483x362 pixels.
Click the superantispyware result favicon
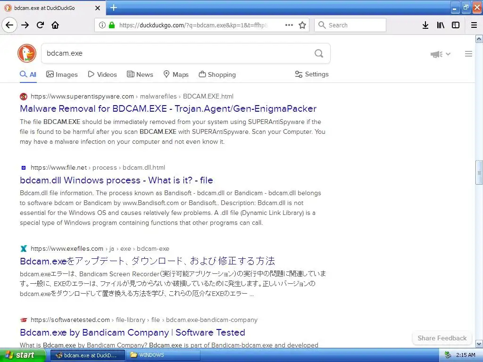[x=24, y=96]
